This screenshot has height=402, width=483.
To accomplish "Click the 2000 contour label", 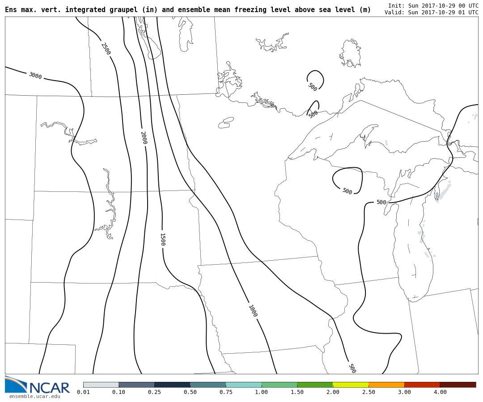I will coord(144,138).
